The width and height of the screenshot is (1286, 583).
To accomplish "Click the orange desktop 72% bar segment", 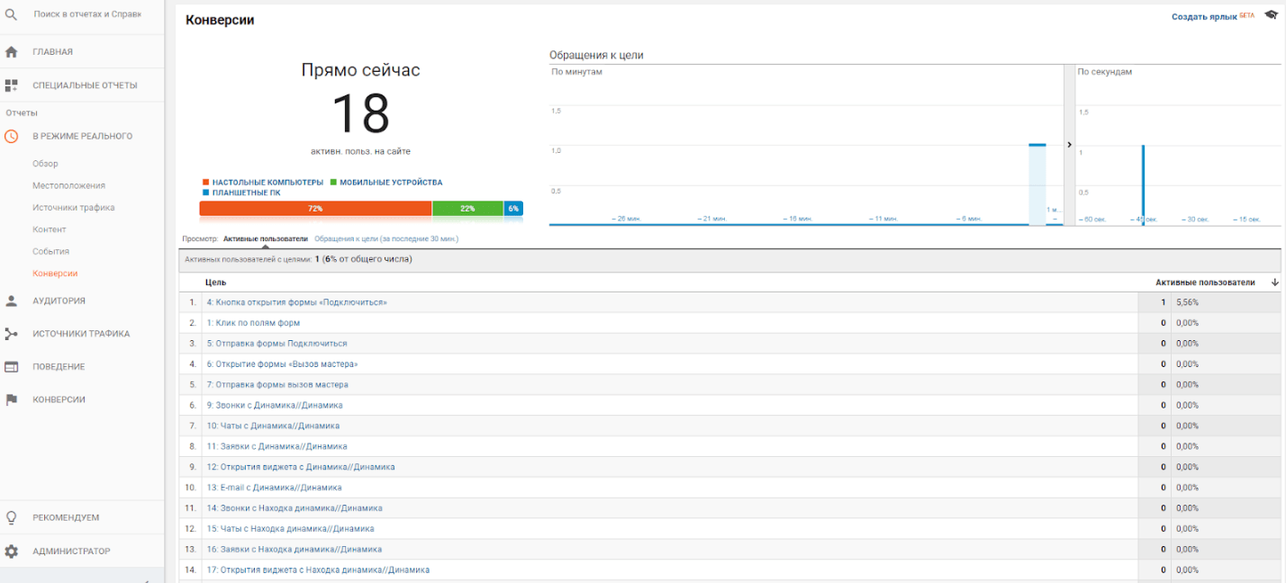I will 315,208.
